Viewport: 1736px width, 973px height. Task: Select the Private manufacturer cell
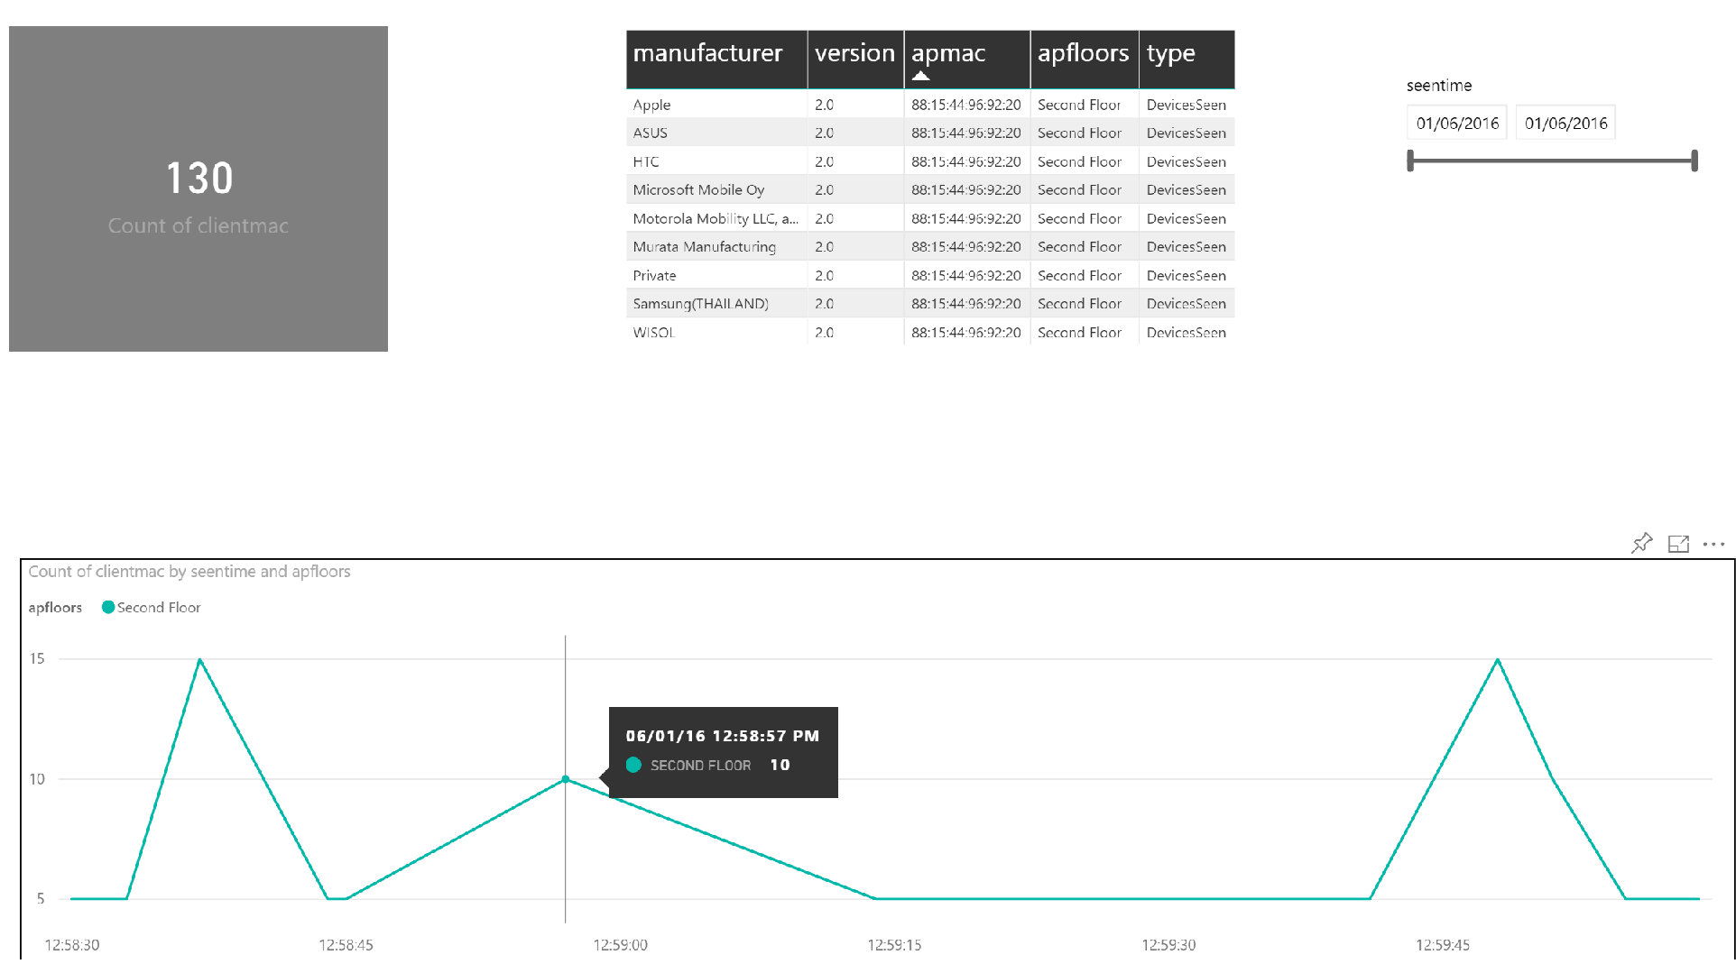716,275
